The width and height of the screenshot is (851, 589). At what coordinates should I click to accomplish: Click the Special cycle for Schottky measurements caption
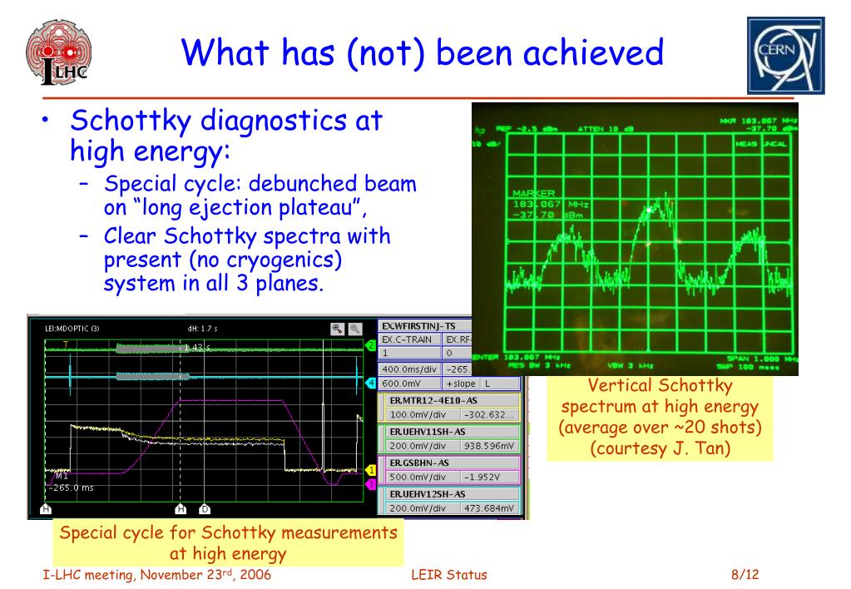point(228,543)
